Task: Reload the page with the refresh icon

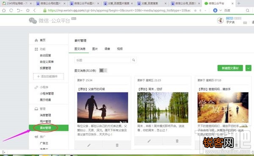Action: point(11,11)
